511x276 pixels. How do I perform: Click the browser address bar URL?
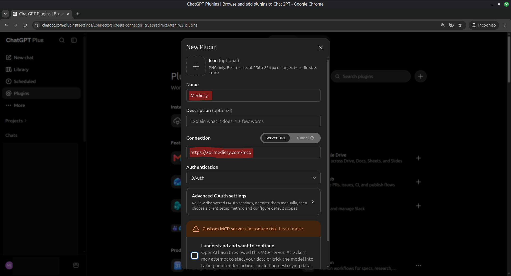click(x=119, y=25)
